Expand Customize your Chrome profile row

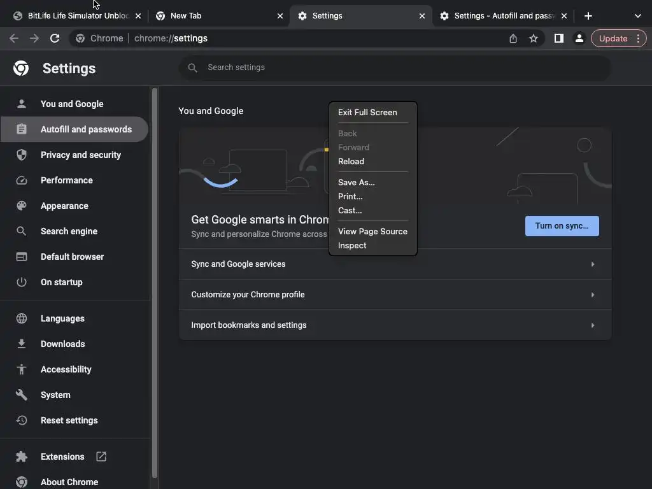click(x=395, y=295)
